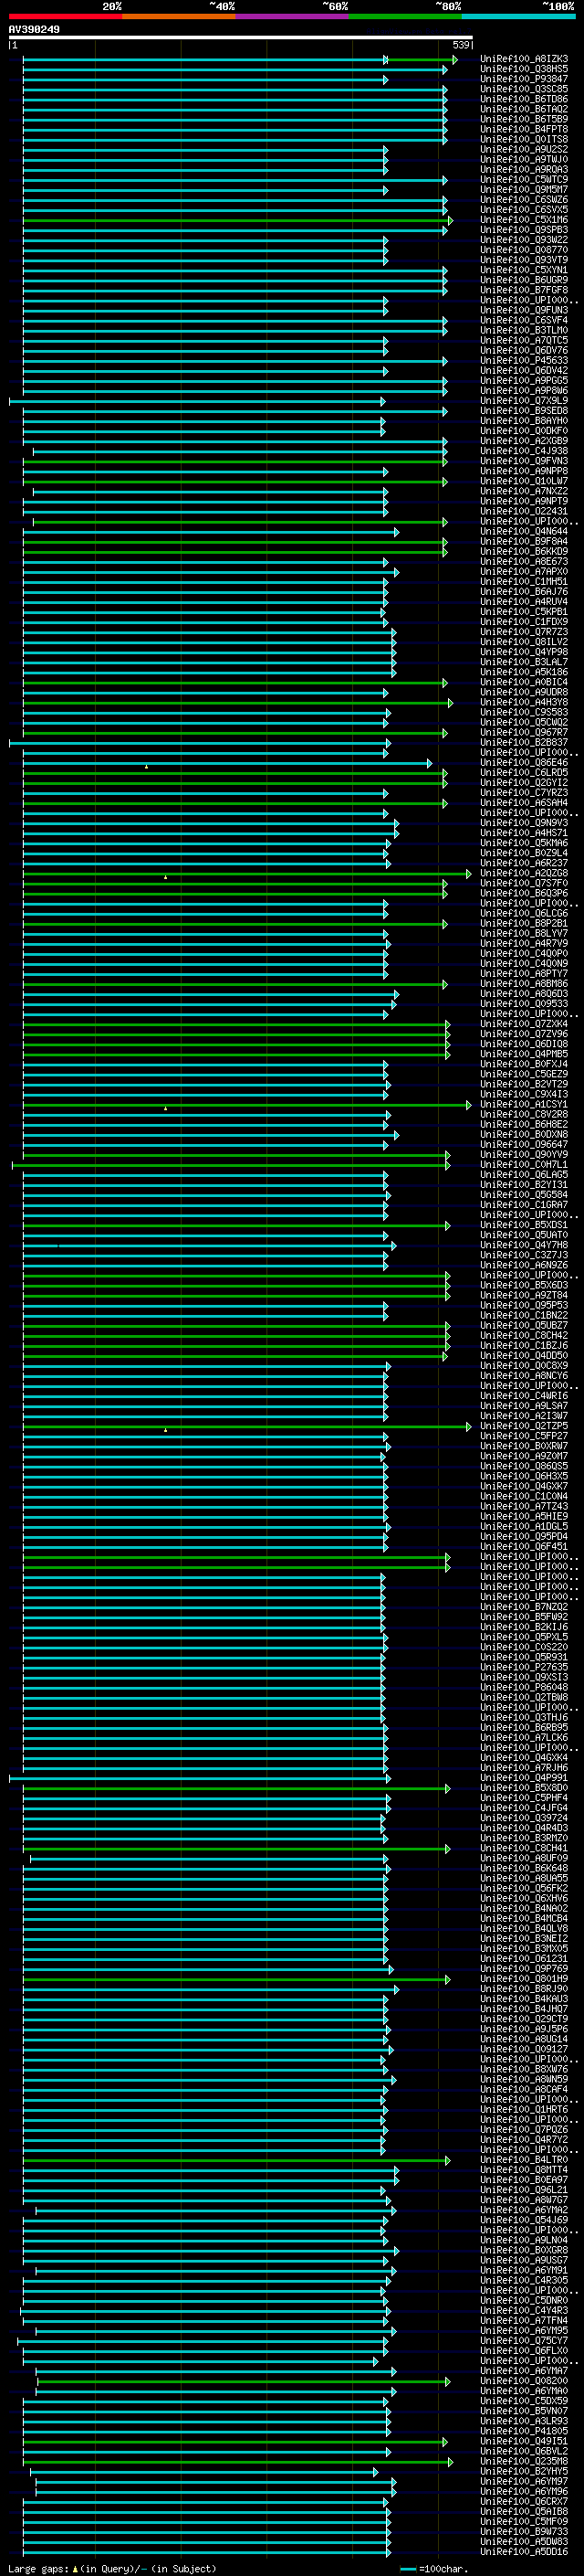Click hit label UniRef100_Q7S7F0
This screenshot has height=2576, width=584.
coord(524,883)
